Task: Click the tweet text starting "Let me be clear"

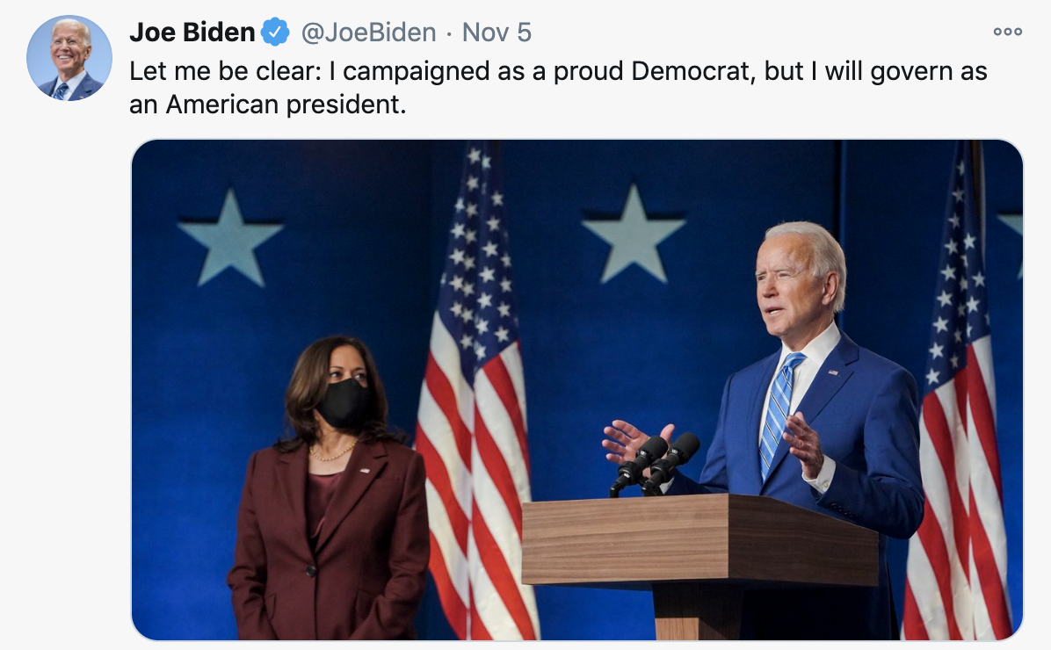Action: coord(558,88)
